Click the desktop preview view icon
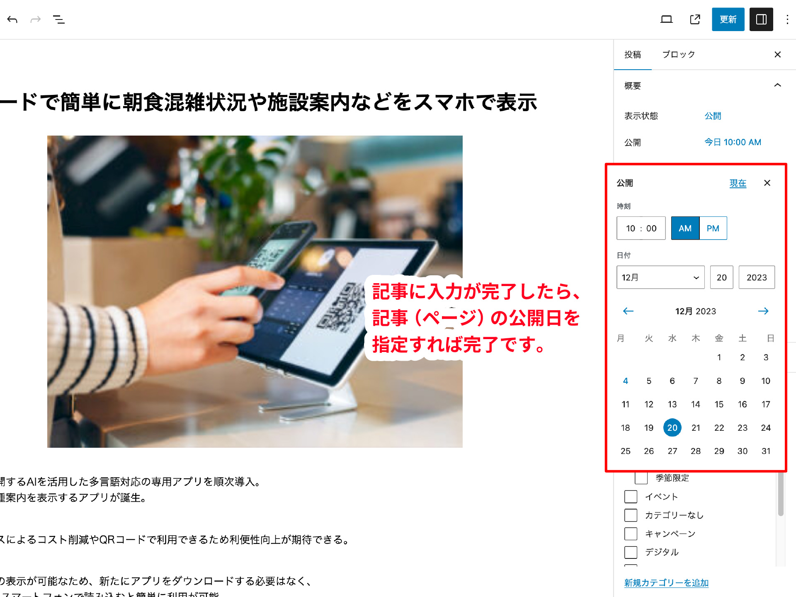The height and width of the screenshot is (597, 796). (x=666, y=19)
